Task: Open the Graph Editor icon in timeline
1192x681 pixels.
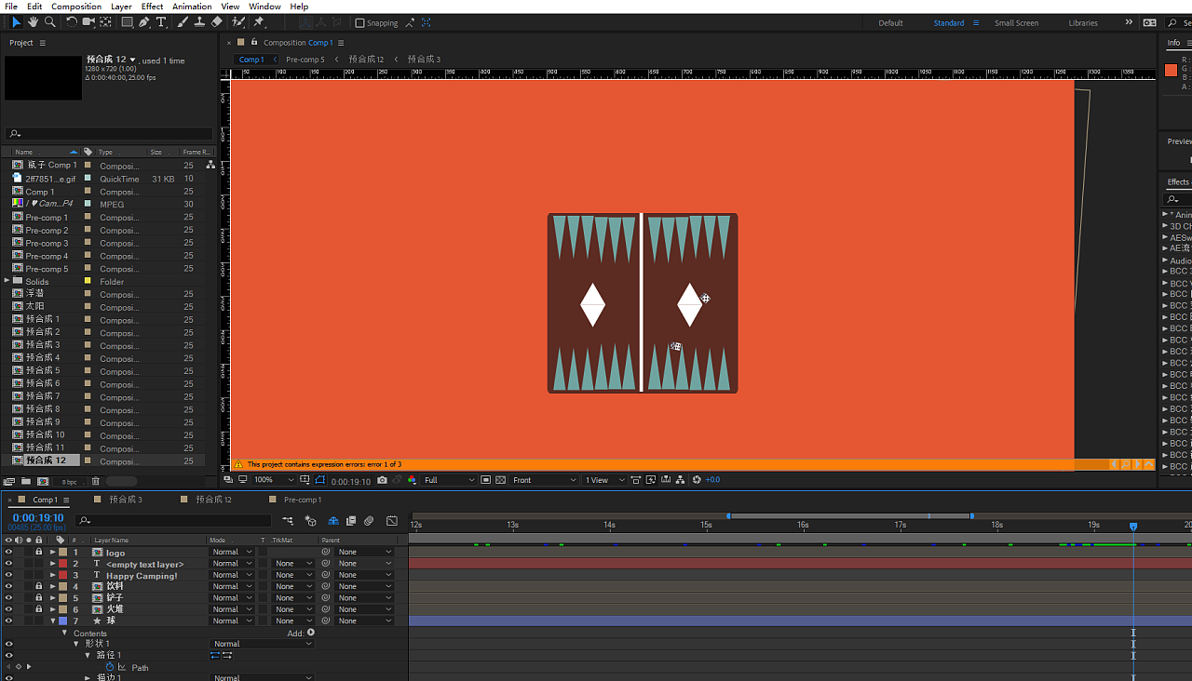Action: (x=392, y=521)
